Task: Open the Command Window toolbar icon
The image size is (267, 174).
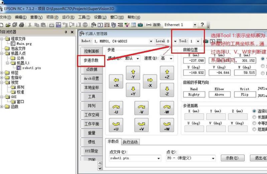Action: tap(100, 25)
